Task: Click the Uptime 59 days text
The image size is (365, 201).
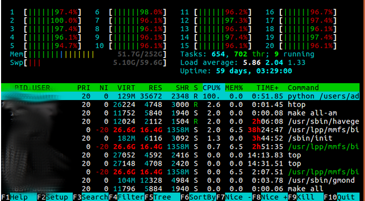Action: point(236,71)
